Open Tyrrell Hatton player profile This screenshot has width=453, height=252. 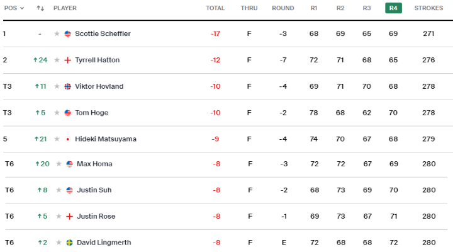click(x=97, y=60)
